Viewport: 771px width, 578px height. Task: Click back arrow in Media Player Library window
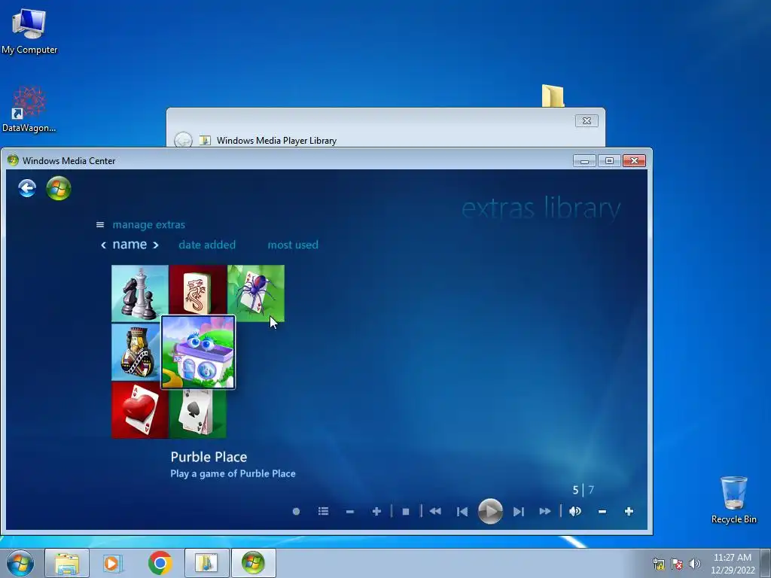[x=184, y=140]
